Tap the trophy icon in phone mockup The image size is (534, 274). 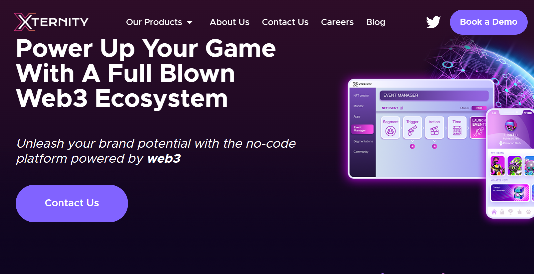[x=510, y=212]
